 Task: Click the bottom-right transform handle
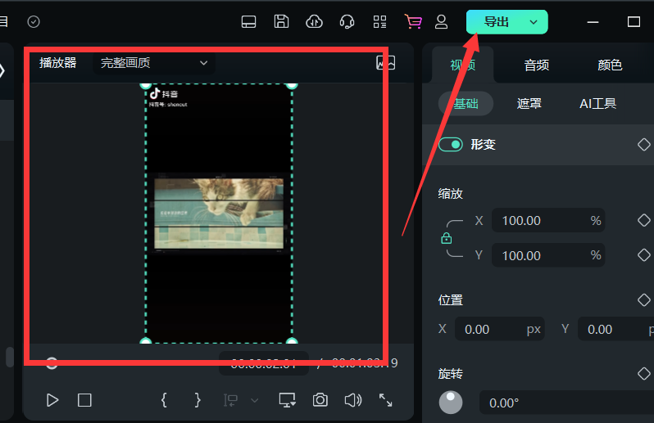[292, 341]
